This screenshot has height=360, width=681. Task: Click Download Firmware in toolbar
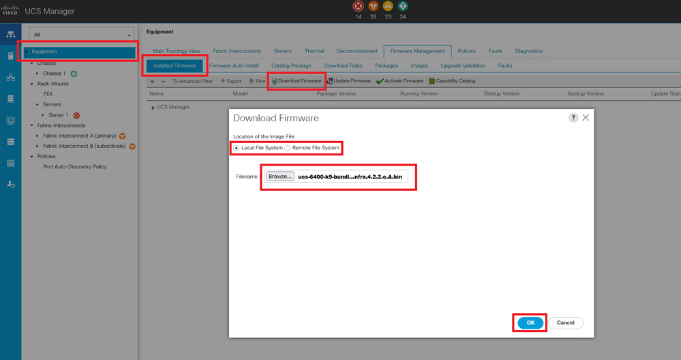pyautogui.click(x=297, y=80)
